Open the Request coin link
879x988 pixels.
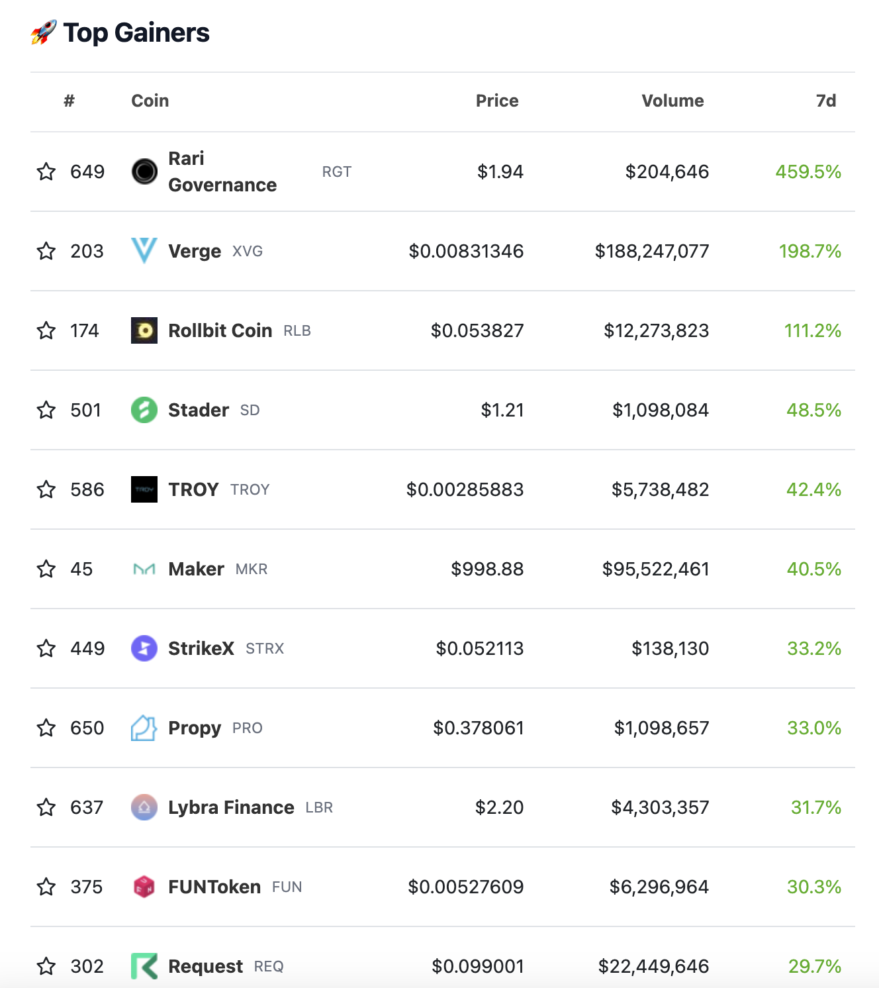(206, 966)
